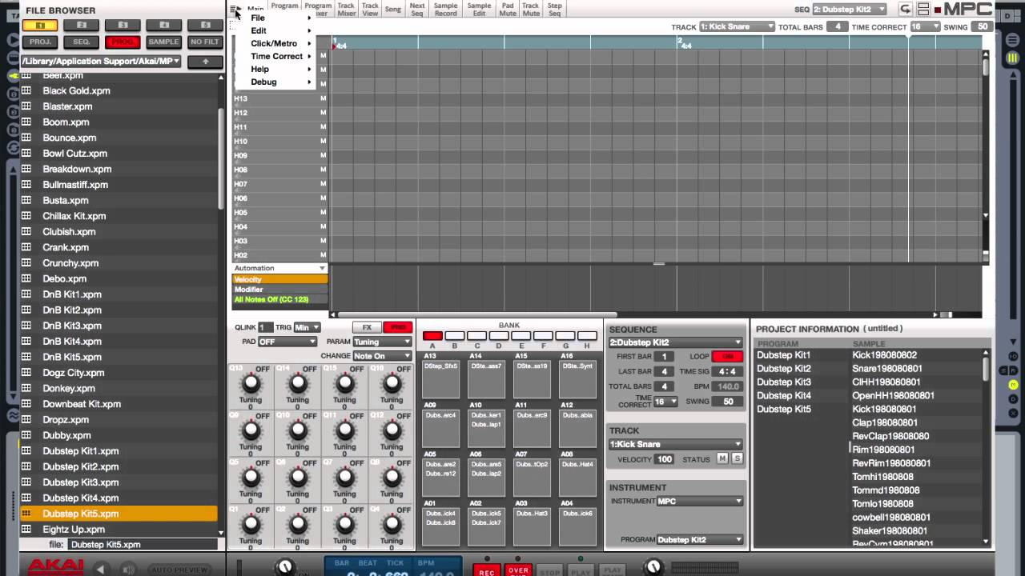The image size is (1025, 576).
Task: Click the track mute M button
Action: [722, 459]
